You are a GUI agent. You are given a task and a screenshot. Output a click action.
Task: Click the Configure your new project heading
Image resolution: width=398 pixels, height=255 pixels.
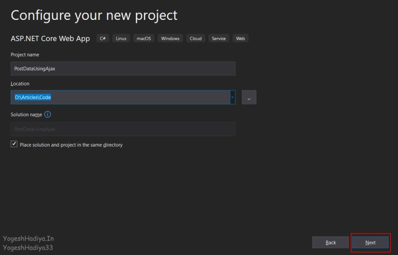pyautogui.click(x=94, y=15)
